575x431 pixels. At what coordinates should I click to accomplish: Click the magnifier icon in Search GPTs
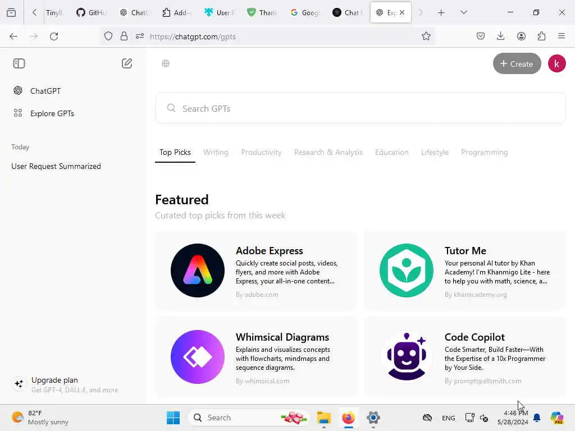coord(171,108)
